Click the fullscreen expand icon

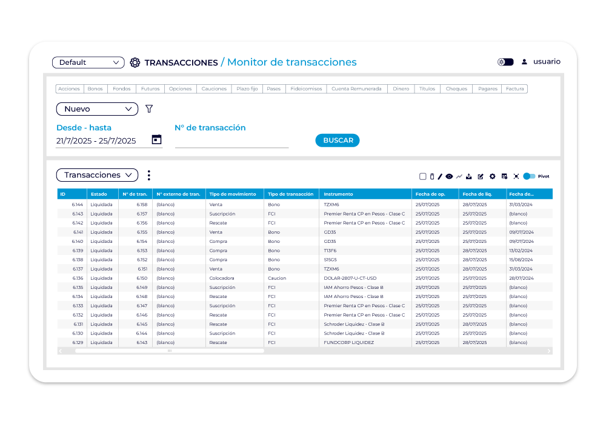pos(516,176)
